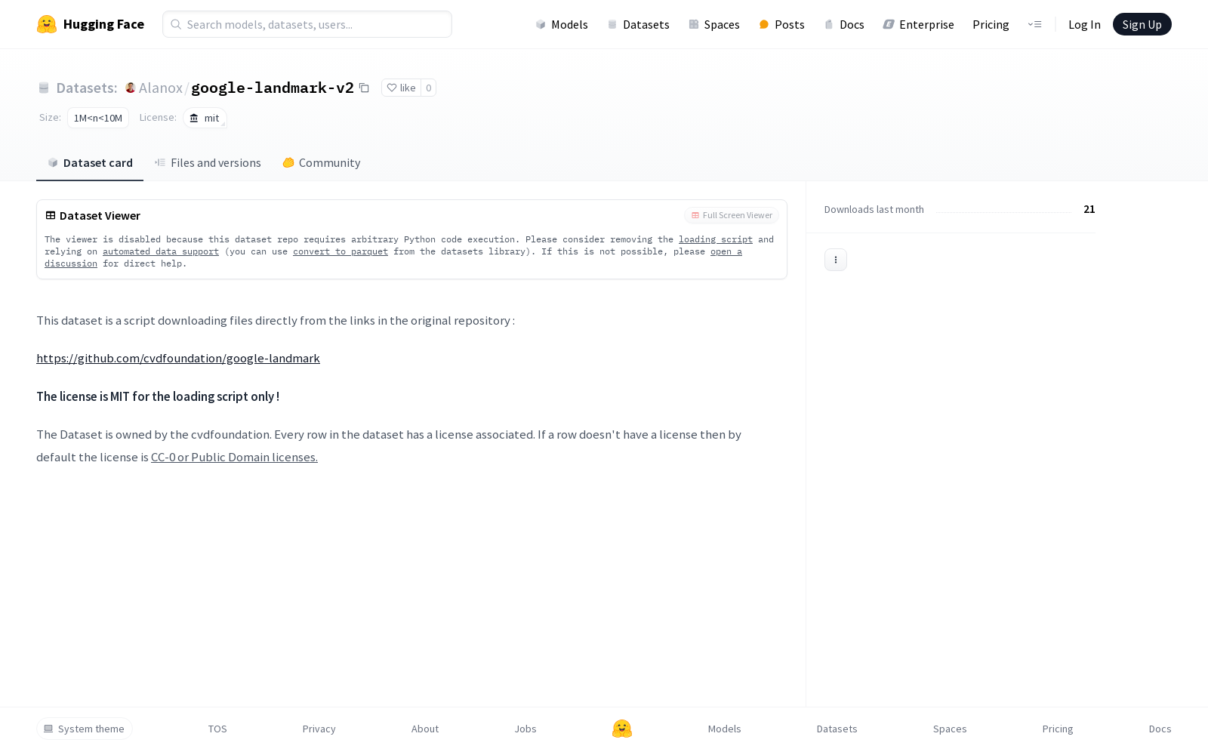Click the Hugging Face logo icon

point(47,24)
